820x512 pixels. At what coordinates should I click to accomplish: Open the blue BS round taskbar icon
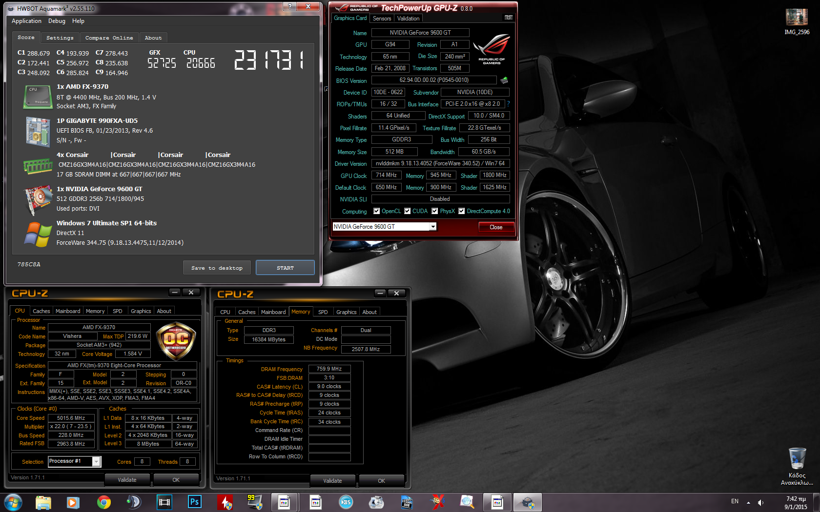pos(346,502)
